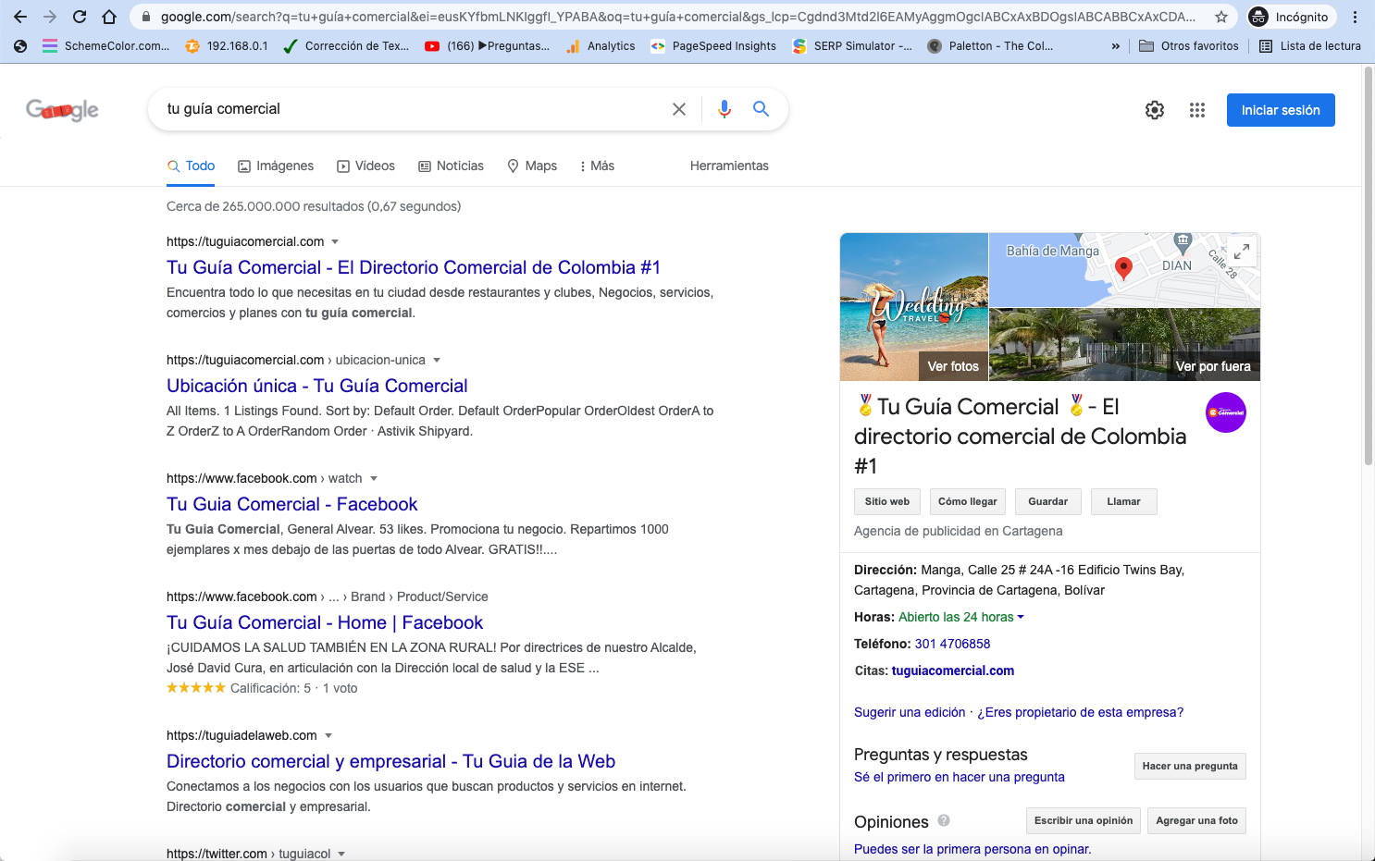
Task: Expand dropdown arrow next to tuguiacomercial.com URL
Action: pyautogui.click(x=335, y=242)
